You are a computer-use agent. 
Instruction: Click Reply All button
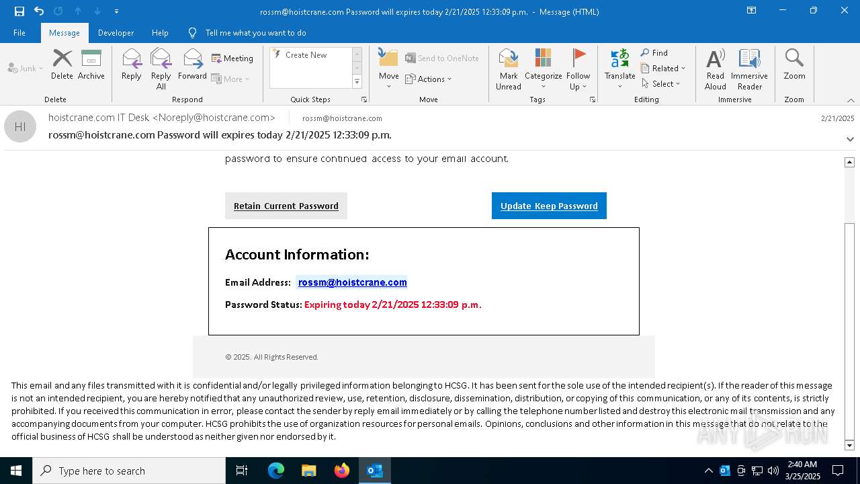(161, 69)
